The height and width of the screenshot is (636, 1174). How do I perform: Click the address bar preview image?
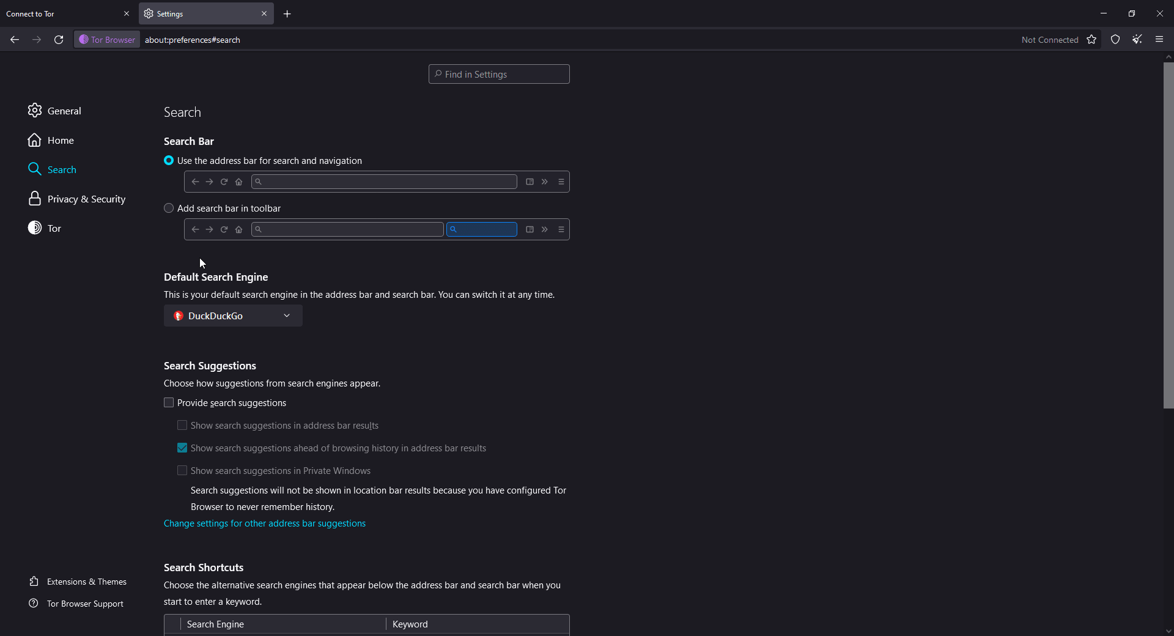pos(377,182)
